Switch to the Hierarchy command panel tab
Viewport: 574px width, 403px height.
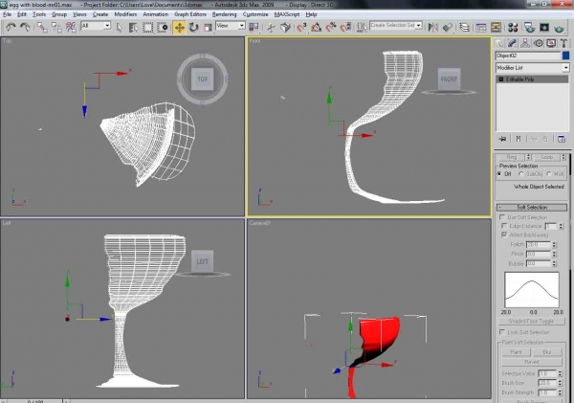tap(525, 44)
